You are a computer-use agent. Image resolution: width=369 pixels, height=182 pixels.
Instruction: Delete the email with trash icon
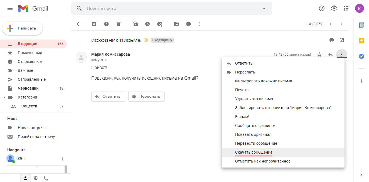pos(118,24)
